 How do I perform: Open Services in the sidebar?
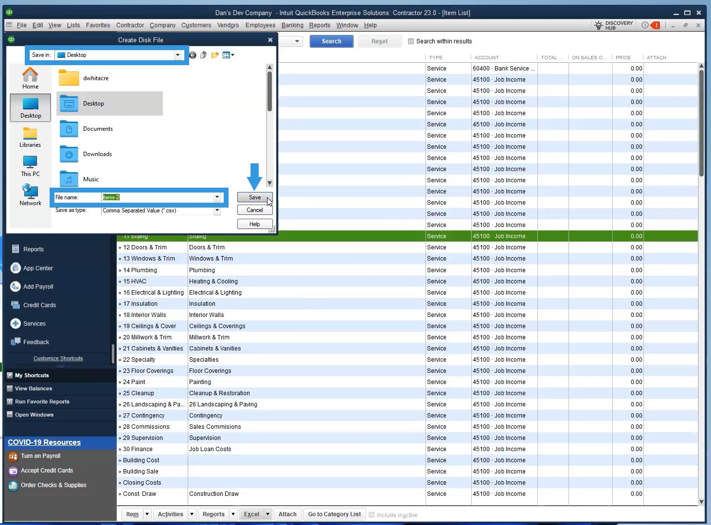pos(28,324)
